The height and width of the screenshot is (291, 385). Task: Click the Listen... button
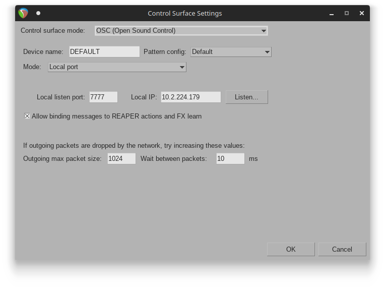pos(247,97)
